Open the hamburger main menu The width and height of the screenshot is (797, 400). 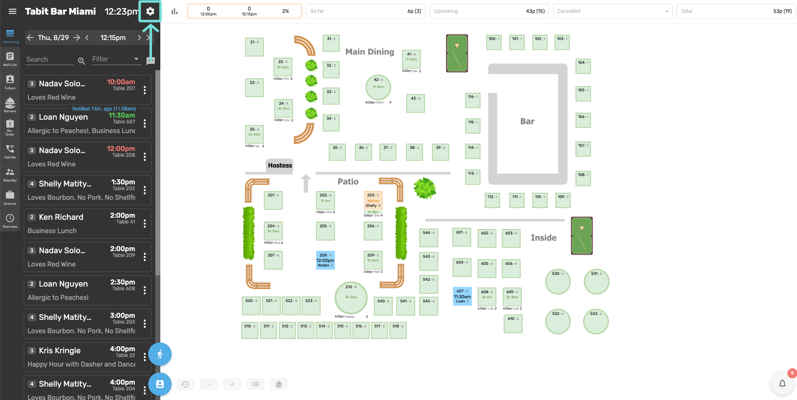(x=13, y=11)
